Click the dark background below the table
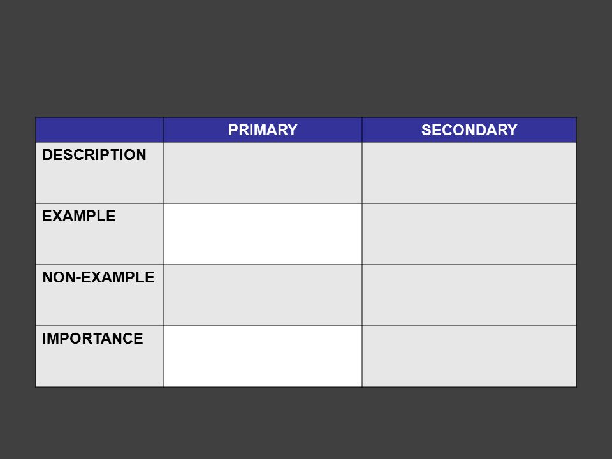This screenshot has height=459, width=612. tap(306, 423)
